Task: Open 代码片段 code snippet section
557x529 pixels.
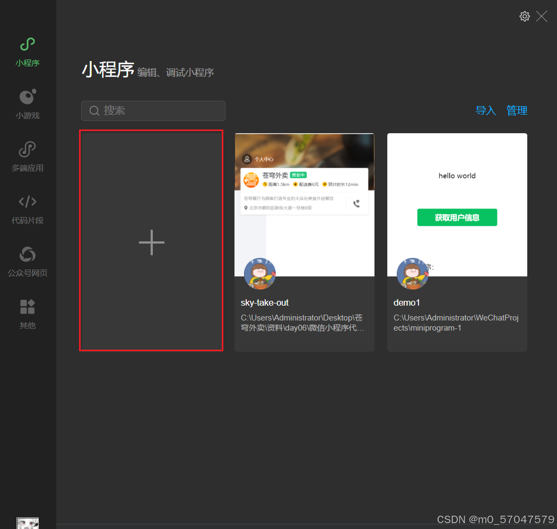Action: [x=28, y=209]
